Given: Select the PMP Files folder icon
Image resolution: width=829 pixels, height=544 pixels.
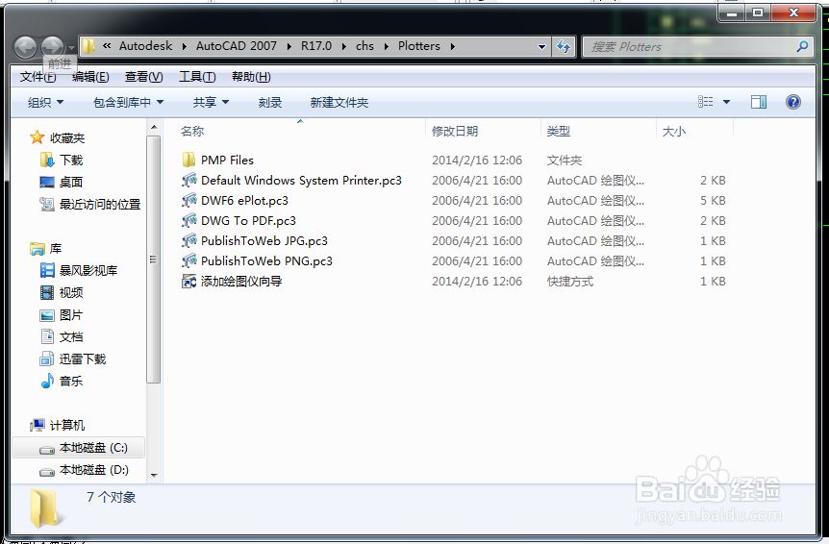Looking at the screenshot, I should pyautogui.click(x=188, y=161).
